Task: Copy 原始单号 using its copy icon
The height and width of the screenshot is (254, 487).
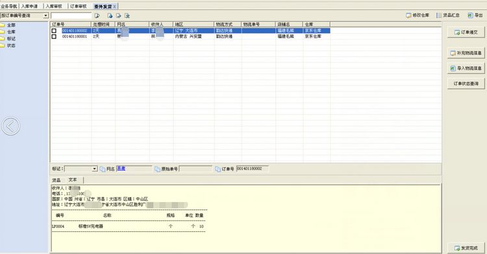Action: click(157, 169)
